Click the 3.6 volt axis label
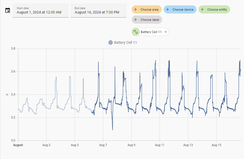This screenshot has height=159, width=244. click(x=13, y=71)
